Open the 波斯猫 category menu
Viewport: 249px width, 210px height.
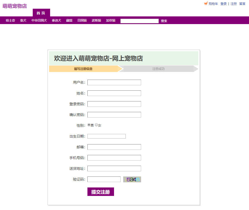pyautogui.click(x=96, y=20)
